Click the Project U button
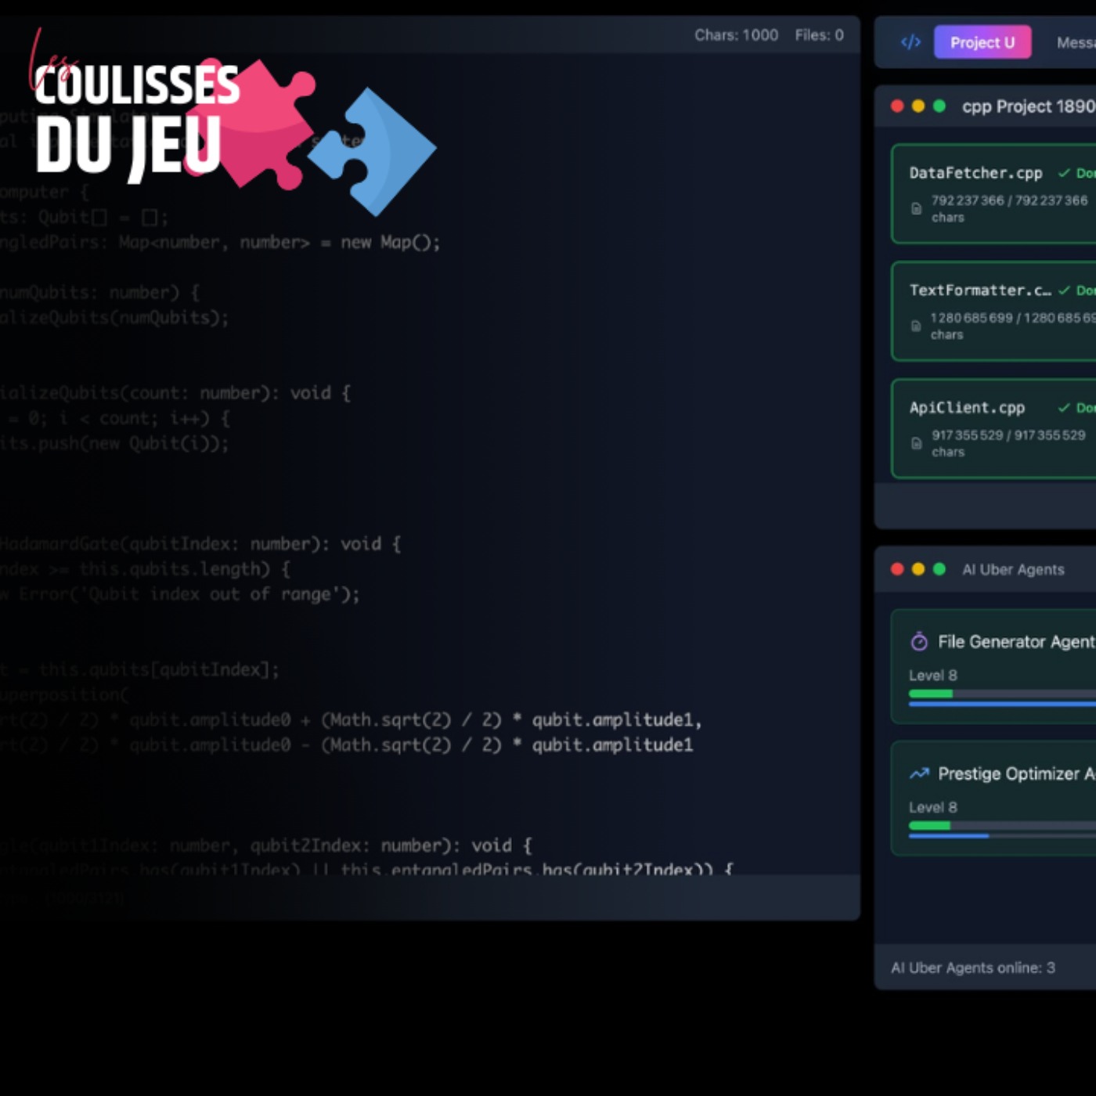The width and height of the screenshot is (1096, 1096). pyautogui.click(x=982, y=42)
